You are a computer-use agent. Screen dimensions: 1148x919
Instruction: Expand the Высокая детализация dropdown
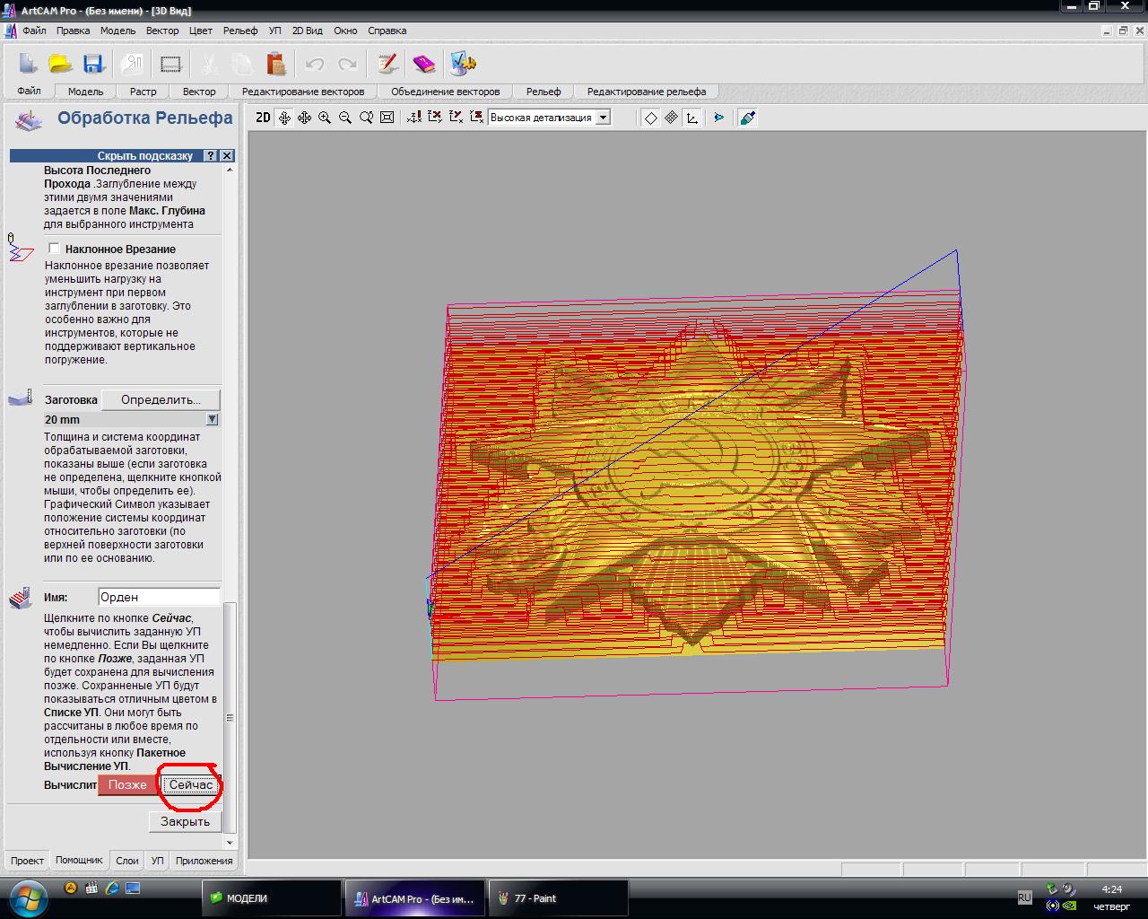click(604, 118)
